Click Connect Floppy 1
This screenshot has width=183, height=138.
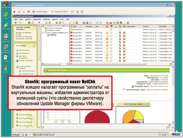pyautogui.click(x=40, y=12)
